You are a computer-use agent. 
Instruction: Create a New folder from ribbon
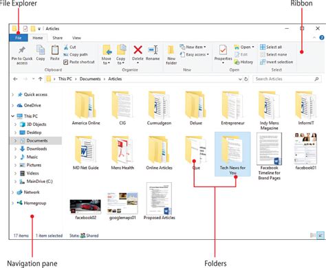click(x=171, y=55)
